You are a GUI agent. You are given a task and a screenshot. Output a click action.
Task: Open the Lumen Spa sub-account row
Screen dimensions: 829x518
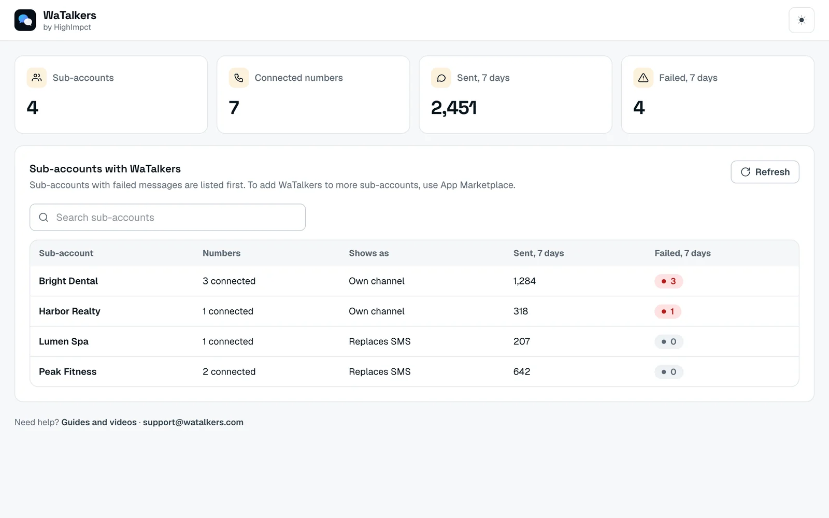414,341
